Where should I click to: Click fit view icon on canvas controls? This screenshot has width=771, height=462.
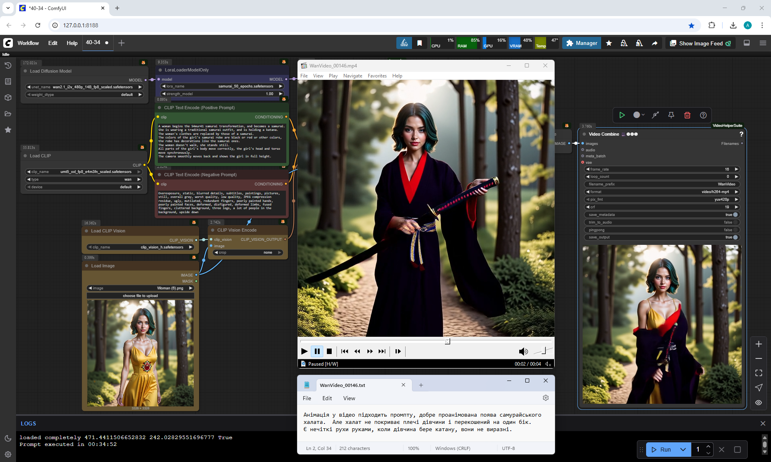pyautogui.click(x=759, y=373)
